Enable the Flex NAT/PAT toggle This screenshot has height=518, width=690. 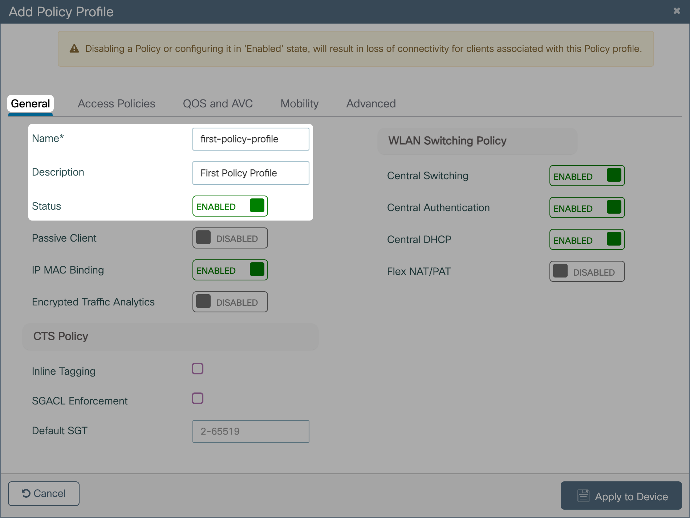(587, 271)
